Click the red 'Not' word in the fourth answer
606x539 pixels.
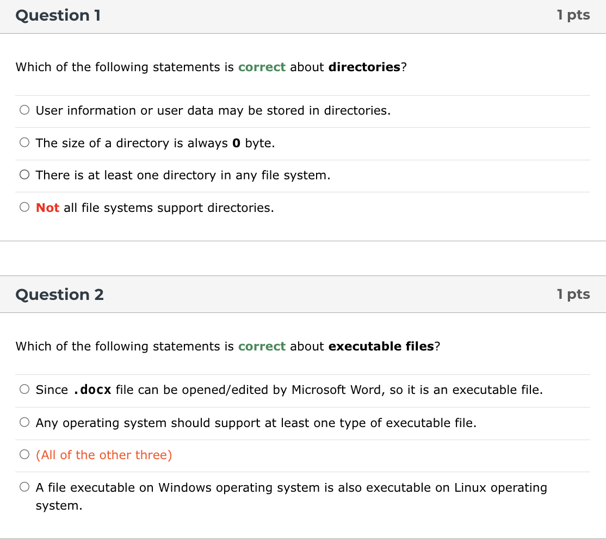pyautogui.click(x=47, y=208)
